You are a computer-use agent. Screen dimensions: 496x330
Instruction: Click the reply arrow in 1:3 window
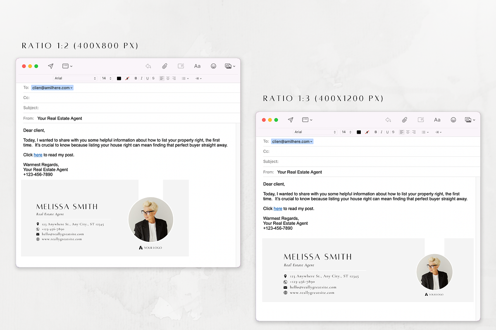[388, 120]
